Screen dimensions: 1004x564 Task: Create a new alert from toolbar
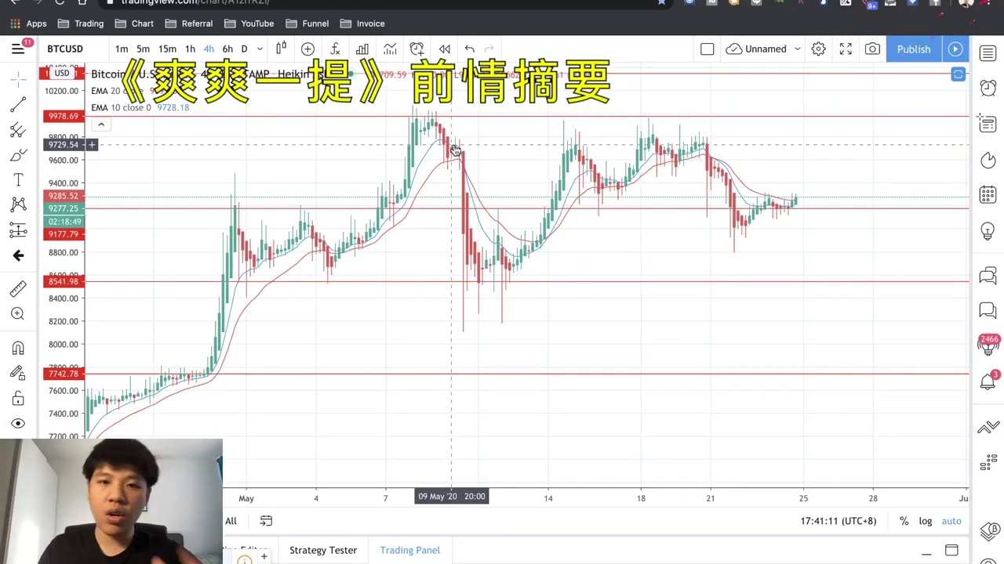click(417, 49)
